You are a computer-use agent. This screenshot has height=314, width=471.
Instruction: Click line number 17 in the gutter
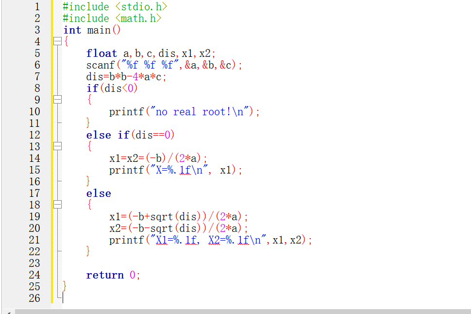[x=34, y=193]
